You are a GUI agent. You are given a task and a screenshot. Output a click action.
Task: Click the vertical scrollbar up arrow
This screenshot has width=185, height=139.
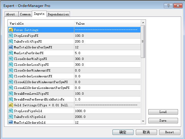click(x=143, y=23)
